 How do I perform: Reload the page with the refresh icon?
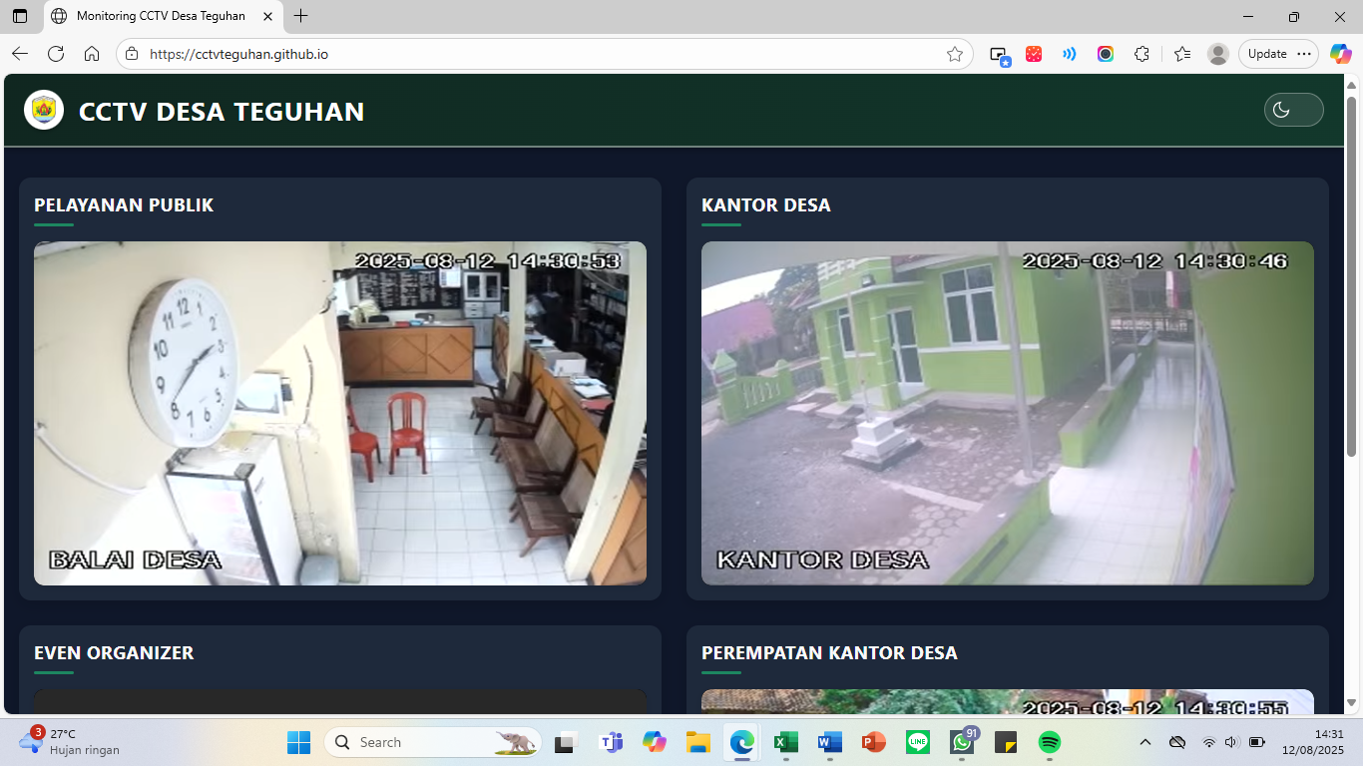[x=56, y=54]
